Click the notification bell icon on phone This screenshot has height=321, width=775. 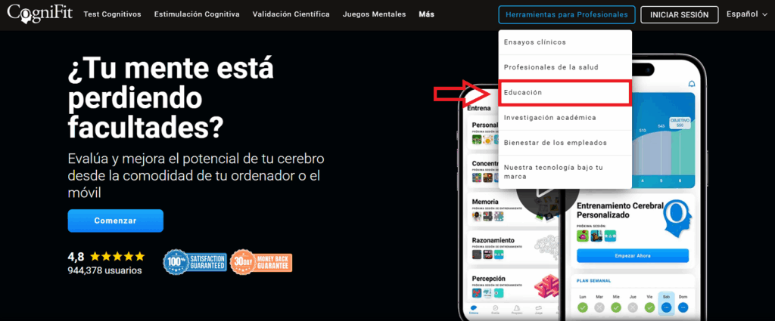tap(691, 83)
